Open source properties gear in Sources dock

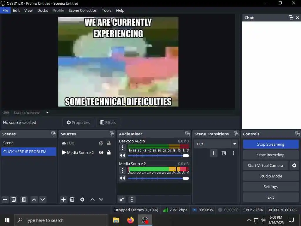[82, 200]
